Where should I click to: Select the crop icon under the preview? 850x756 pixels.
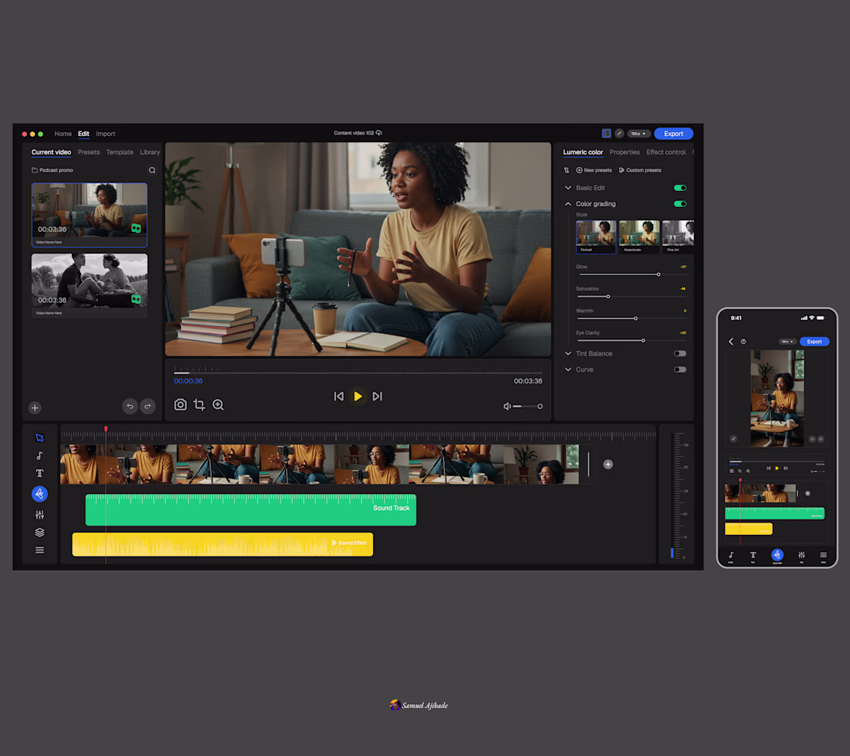199,404
